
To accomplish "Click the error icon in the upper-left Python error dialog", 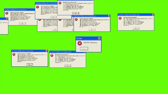I will coord(7,13).
